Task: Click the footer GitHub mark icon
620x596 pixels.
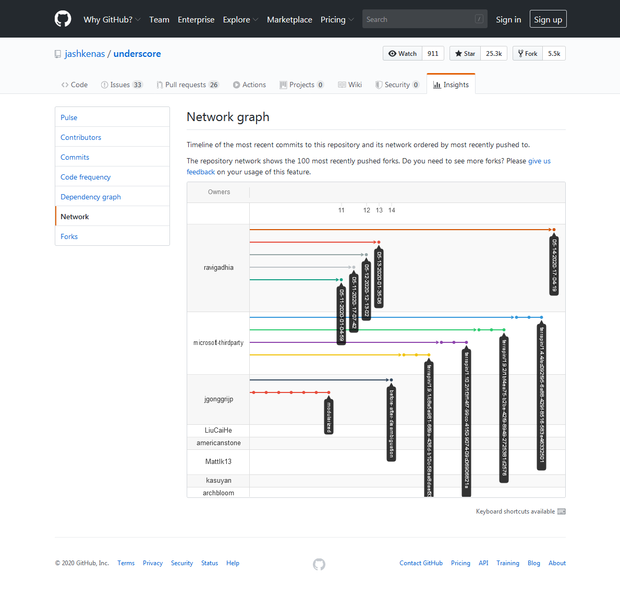Action: [x=319, y=564]
